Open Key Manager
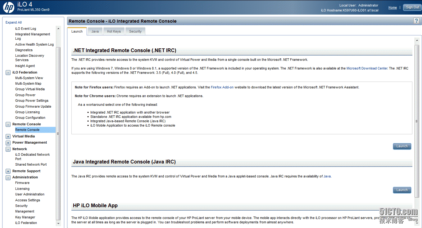This screenshot has height=228, width=422. pyautogui.click(x=25, y=217)
